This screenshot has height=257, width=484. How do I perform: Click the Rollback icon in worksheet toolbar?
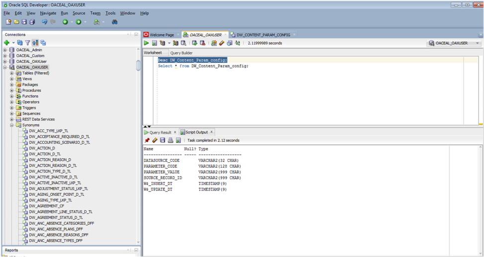[x=202, y=43]
